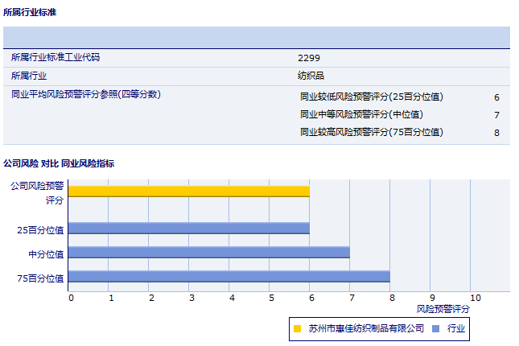Select the blue 25百分位值 bar in chart
This screenshot has height=346, width=519.
[189, 228]
